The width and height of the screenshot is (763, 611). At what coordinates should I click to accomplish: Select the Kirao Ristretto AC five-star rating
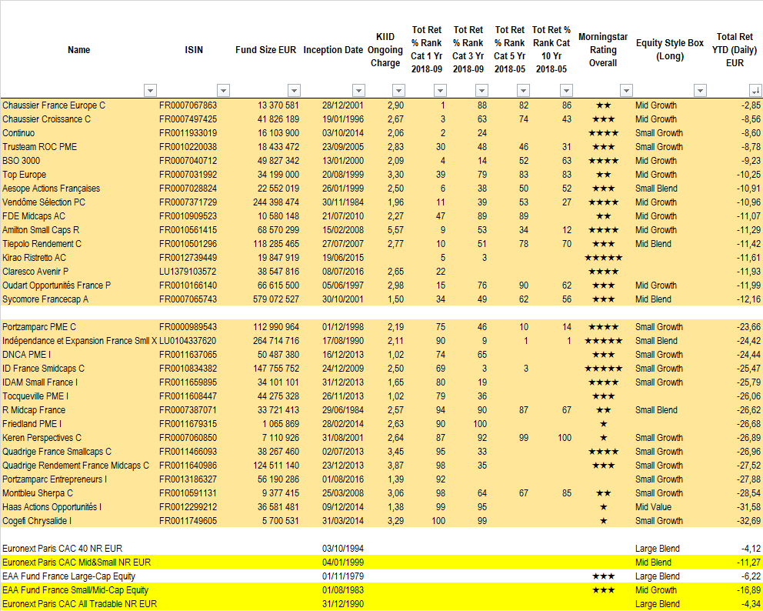603,258
